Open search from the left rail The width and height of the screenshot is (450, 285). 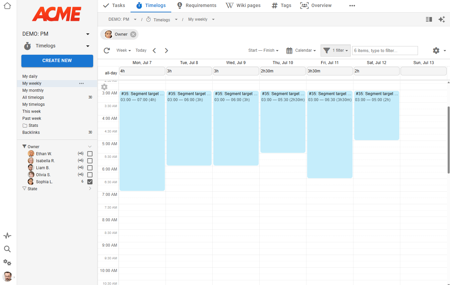coord(7,249)
